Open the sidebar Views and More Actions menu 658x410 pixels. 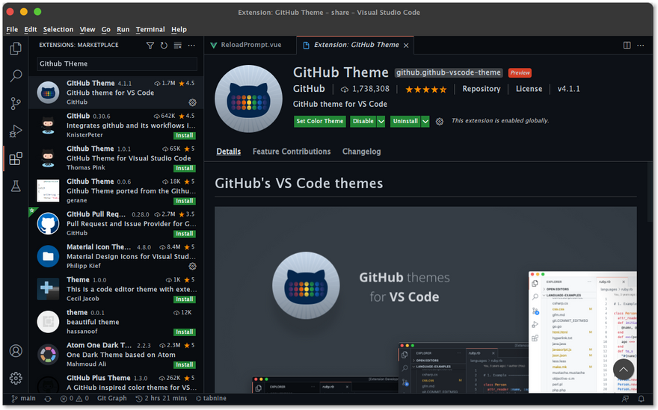(191, 45)
